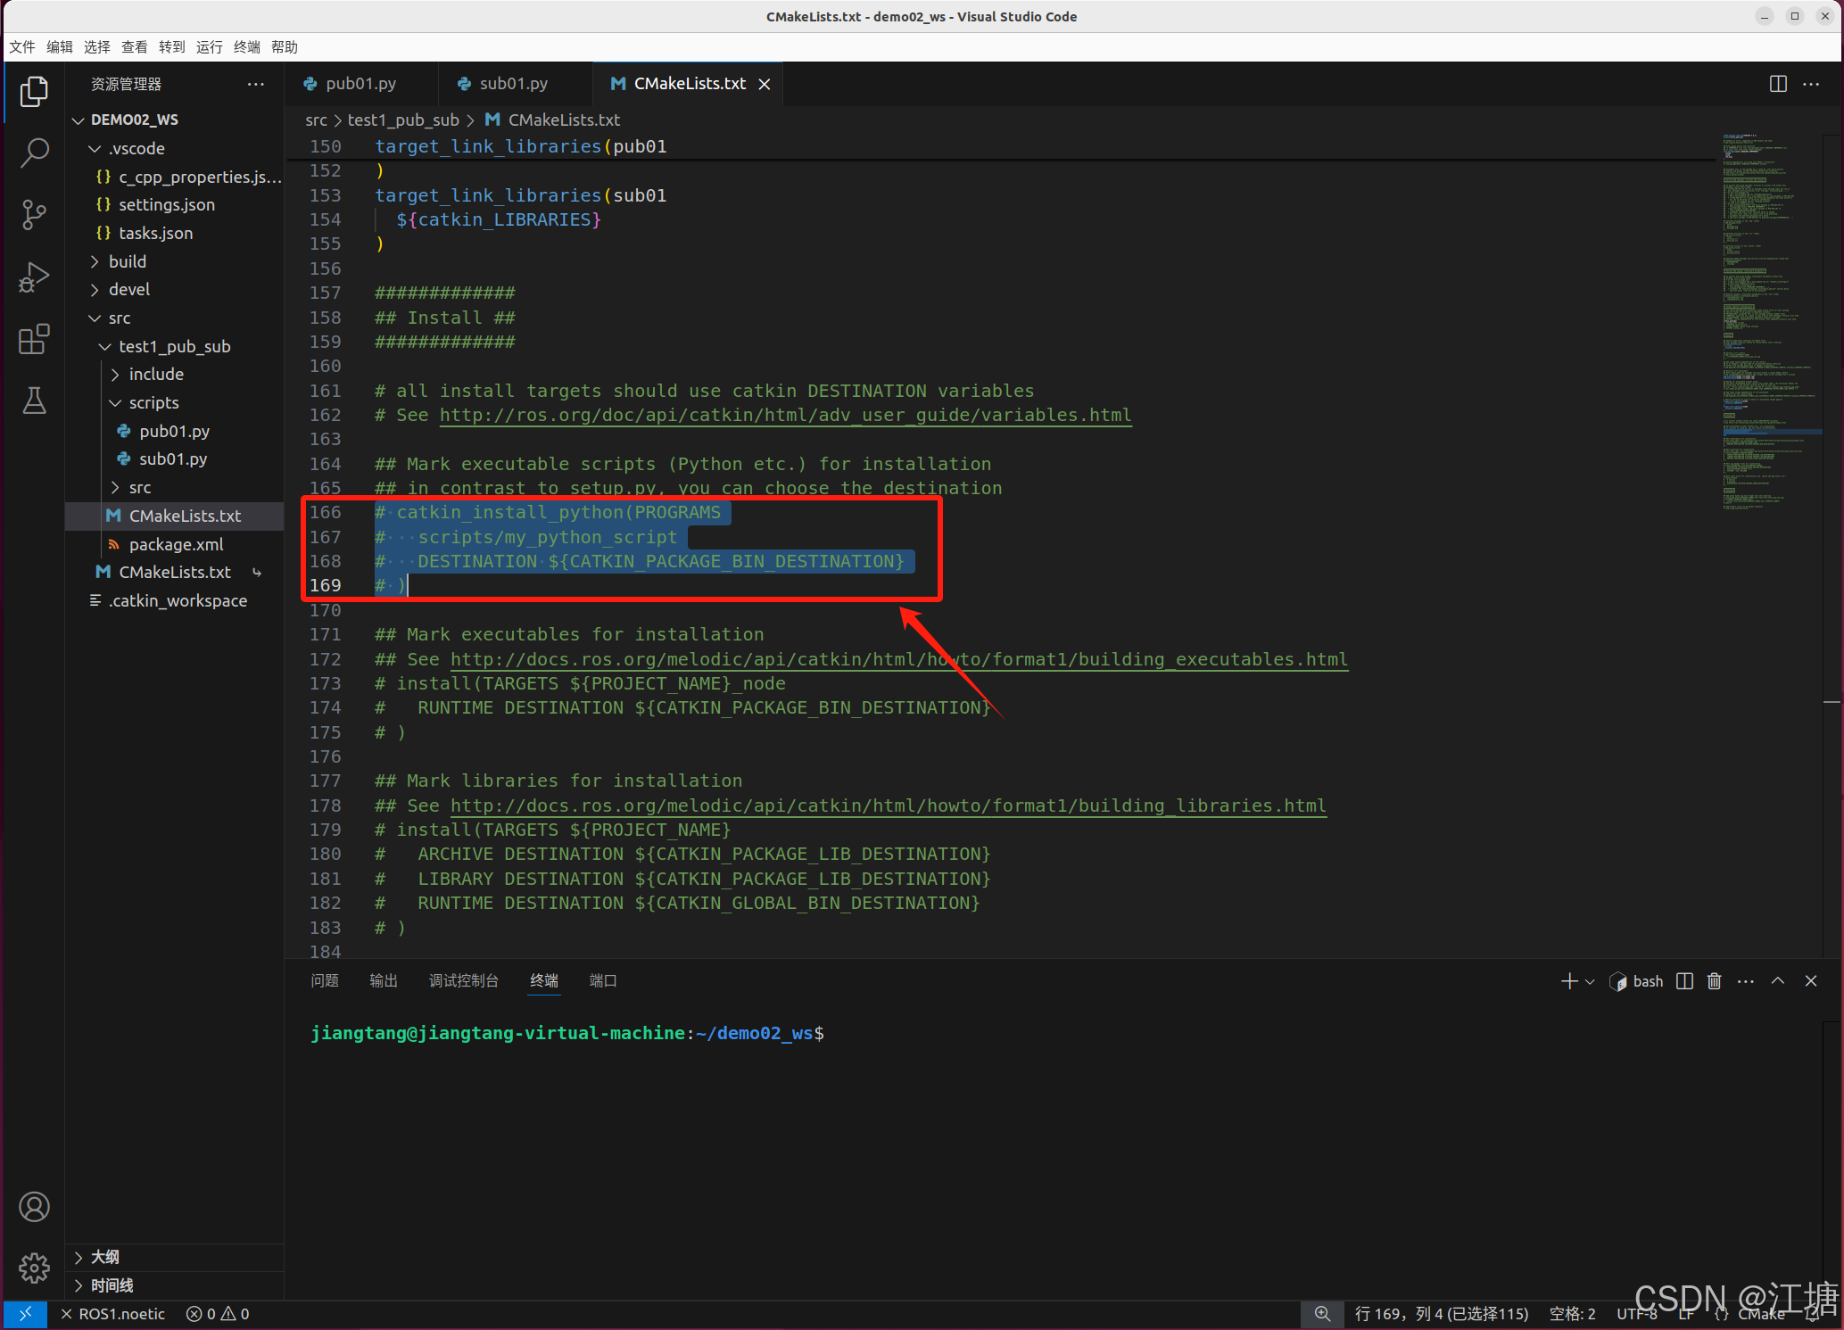Image resolution: width=1844 pixels, height=1330 pixels.
Task: Open new terminal dropdown arrow
Action: pos(1590,981)
